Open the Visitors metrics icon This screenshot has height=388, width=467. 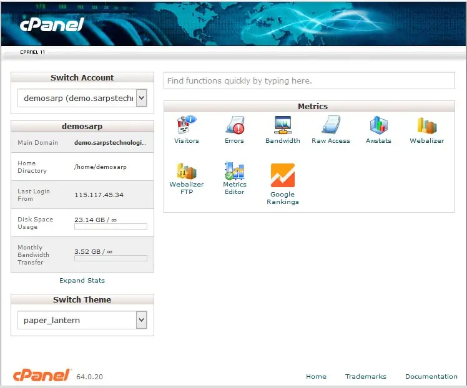187,125
